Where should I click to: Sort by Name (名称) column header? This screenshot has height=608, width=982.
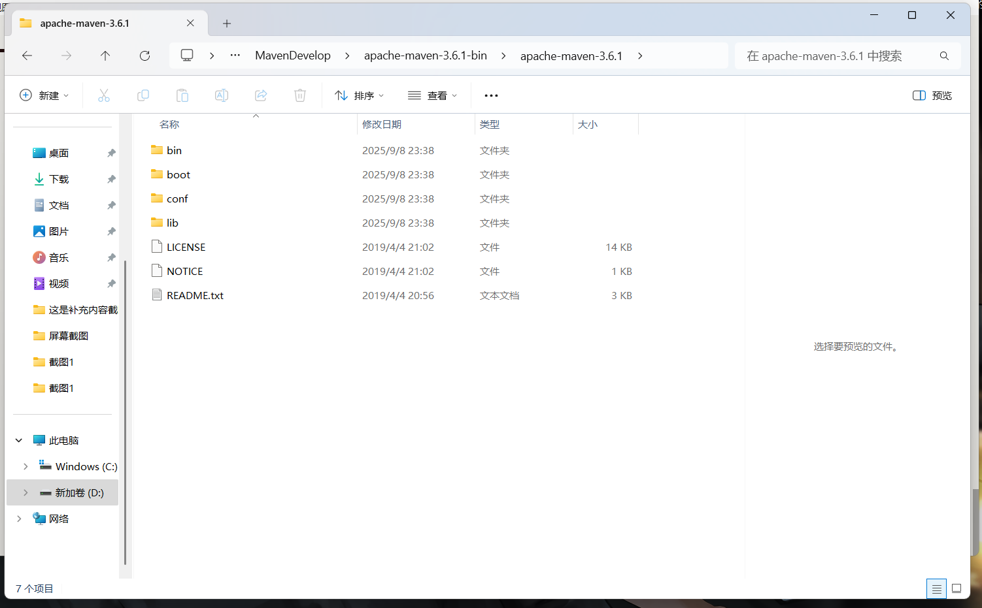pos(245,124)
